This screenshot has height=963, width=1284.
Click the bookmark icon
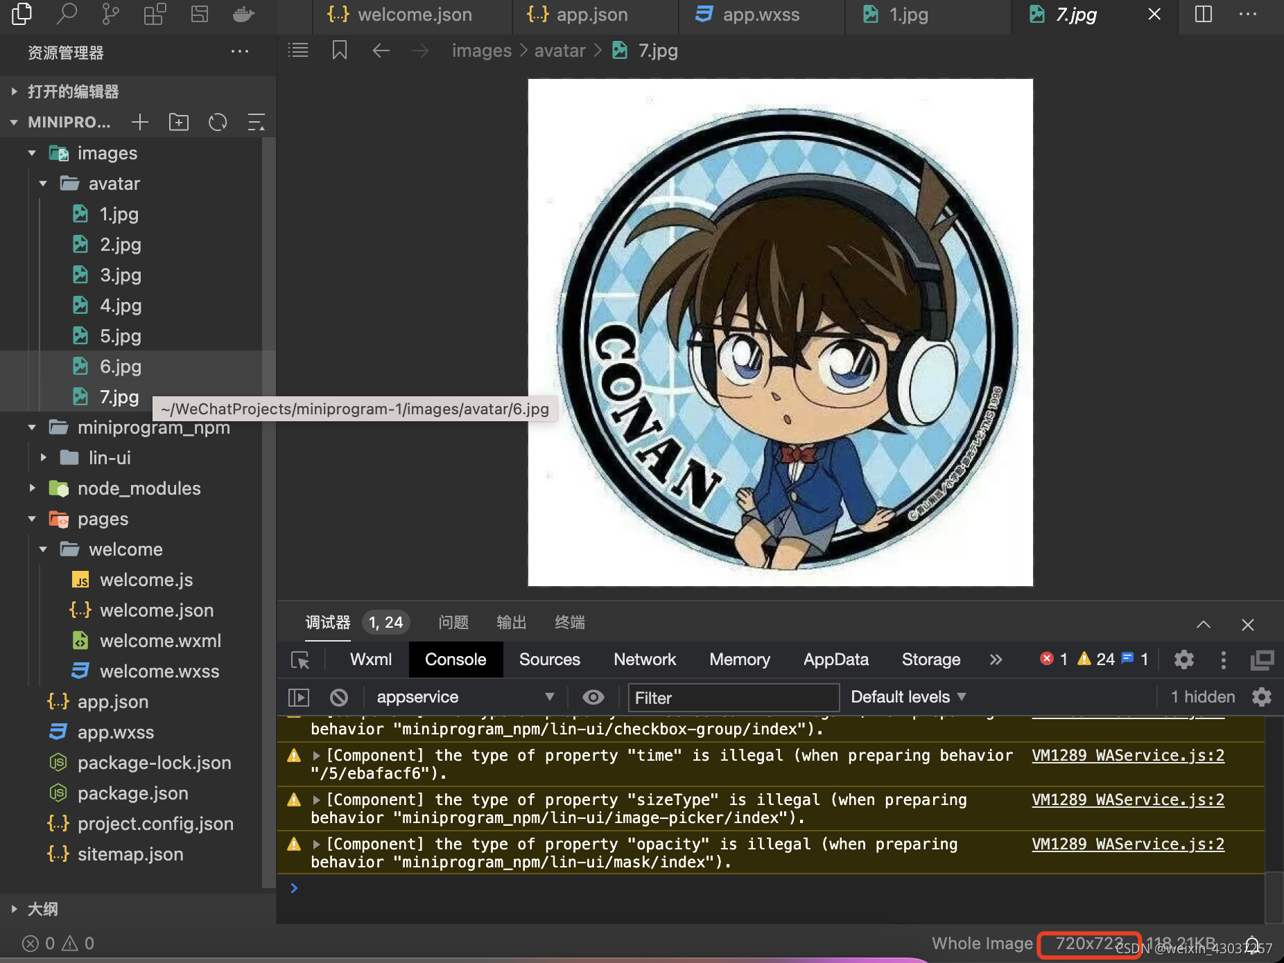point(340,51)
